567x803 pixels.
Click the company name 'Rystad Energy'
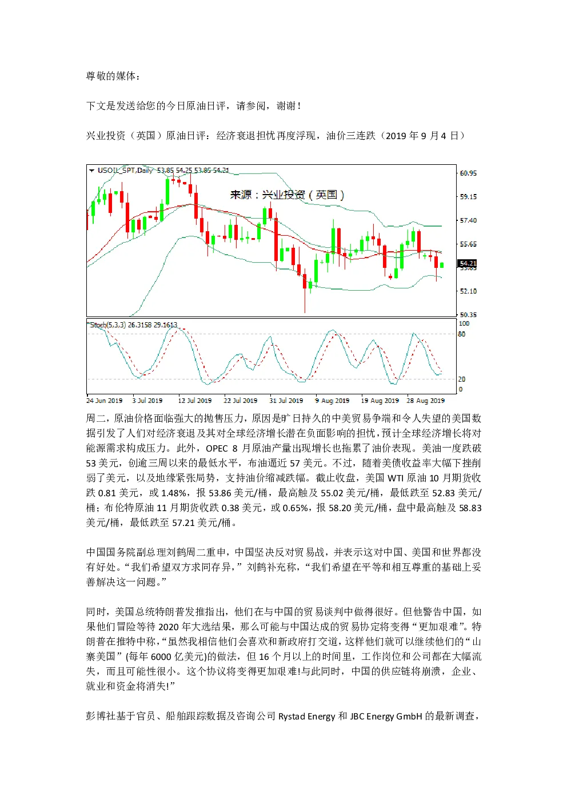306,716
